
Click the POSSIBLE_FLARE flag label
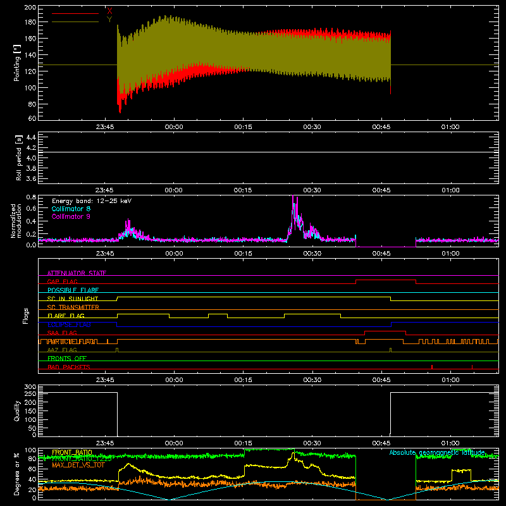pos(73,290)
